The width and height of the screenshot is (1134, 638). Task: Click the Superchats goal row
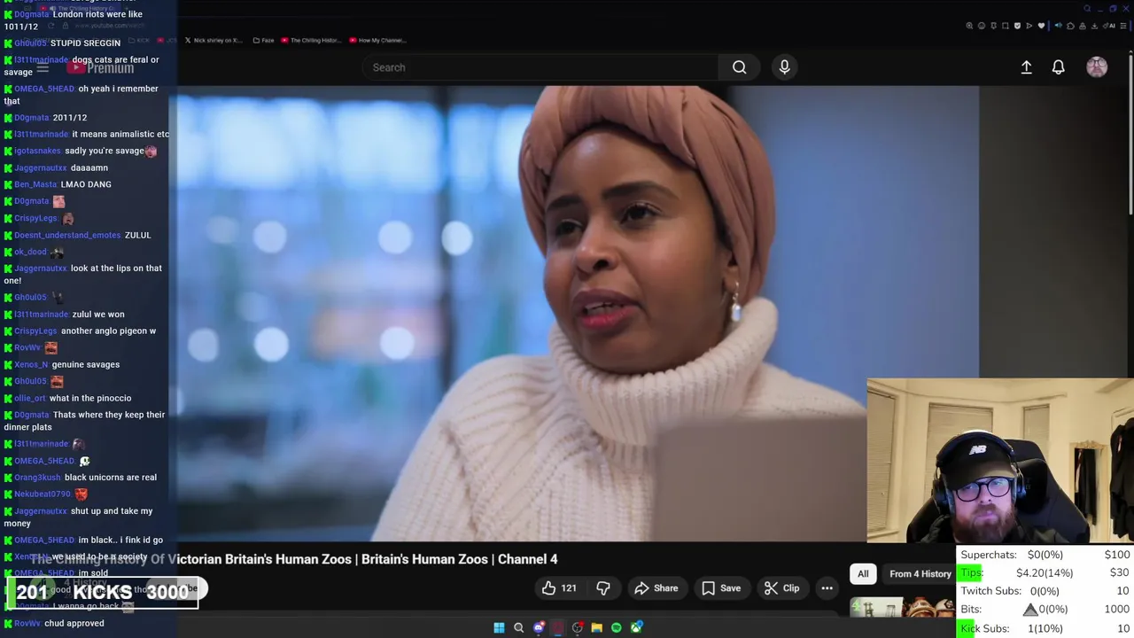(1045, 555)
